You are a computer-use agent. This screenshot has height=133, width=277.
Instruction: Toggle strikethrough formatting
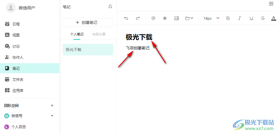tap(263, 18)
